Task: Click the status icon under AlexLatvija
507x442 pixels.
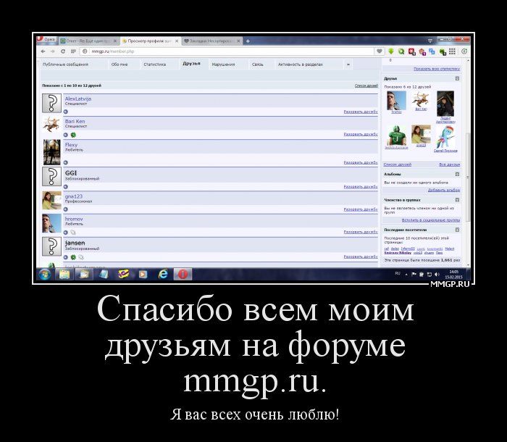Action: 66,112
